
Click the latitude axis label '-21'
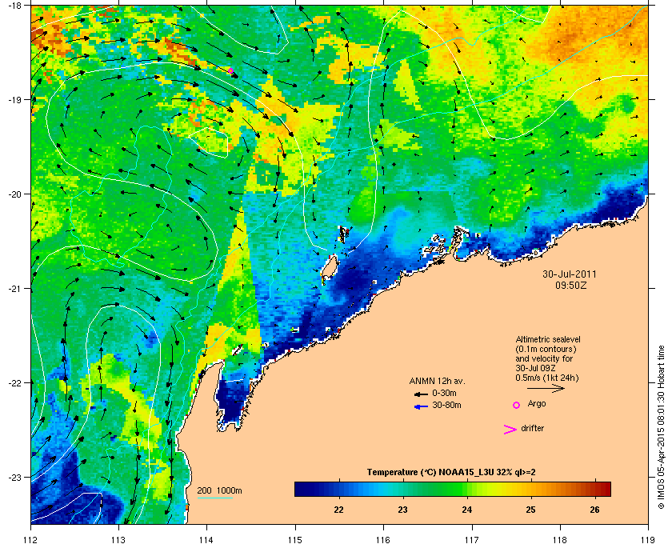coord(14,288)
